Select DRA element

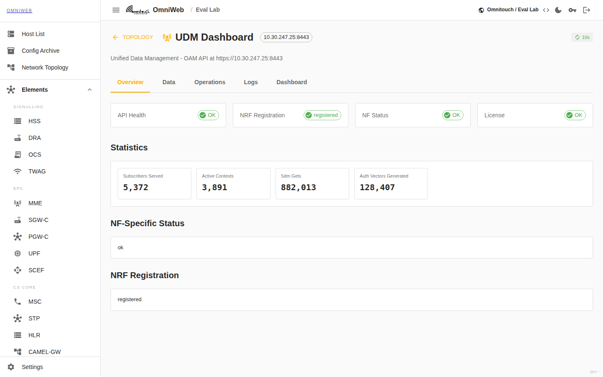pos(50,138)
